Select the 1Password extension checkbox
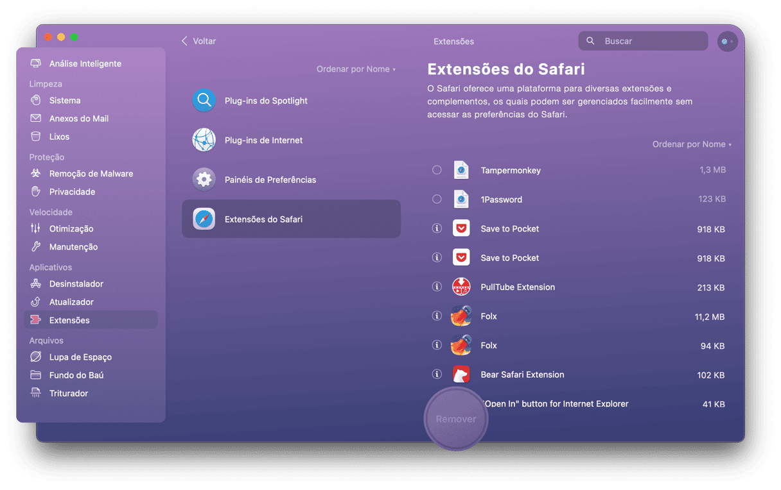Image resolution: width=781 pixels, height=490 pixels. [x=437, y=199]
